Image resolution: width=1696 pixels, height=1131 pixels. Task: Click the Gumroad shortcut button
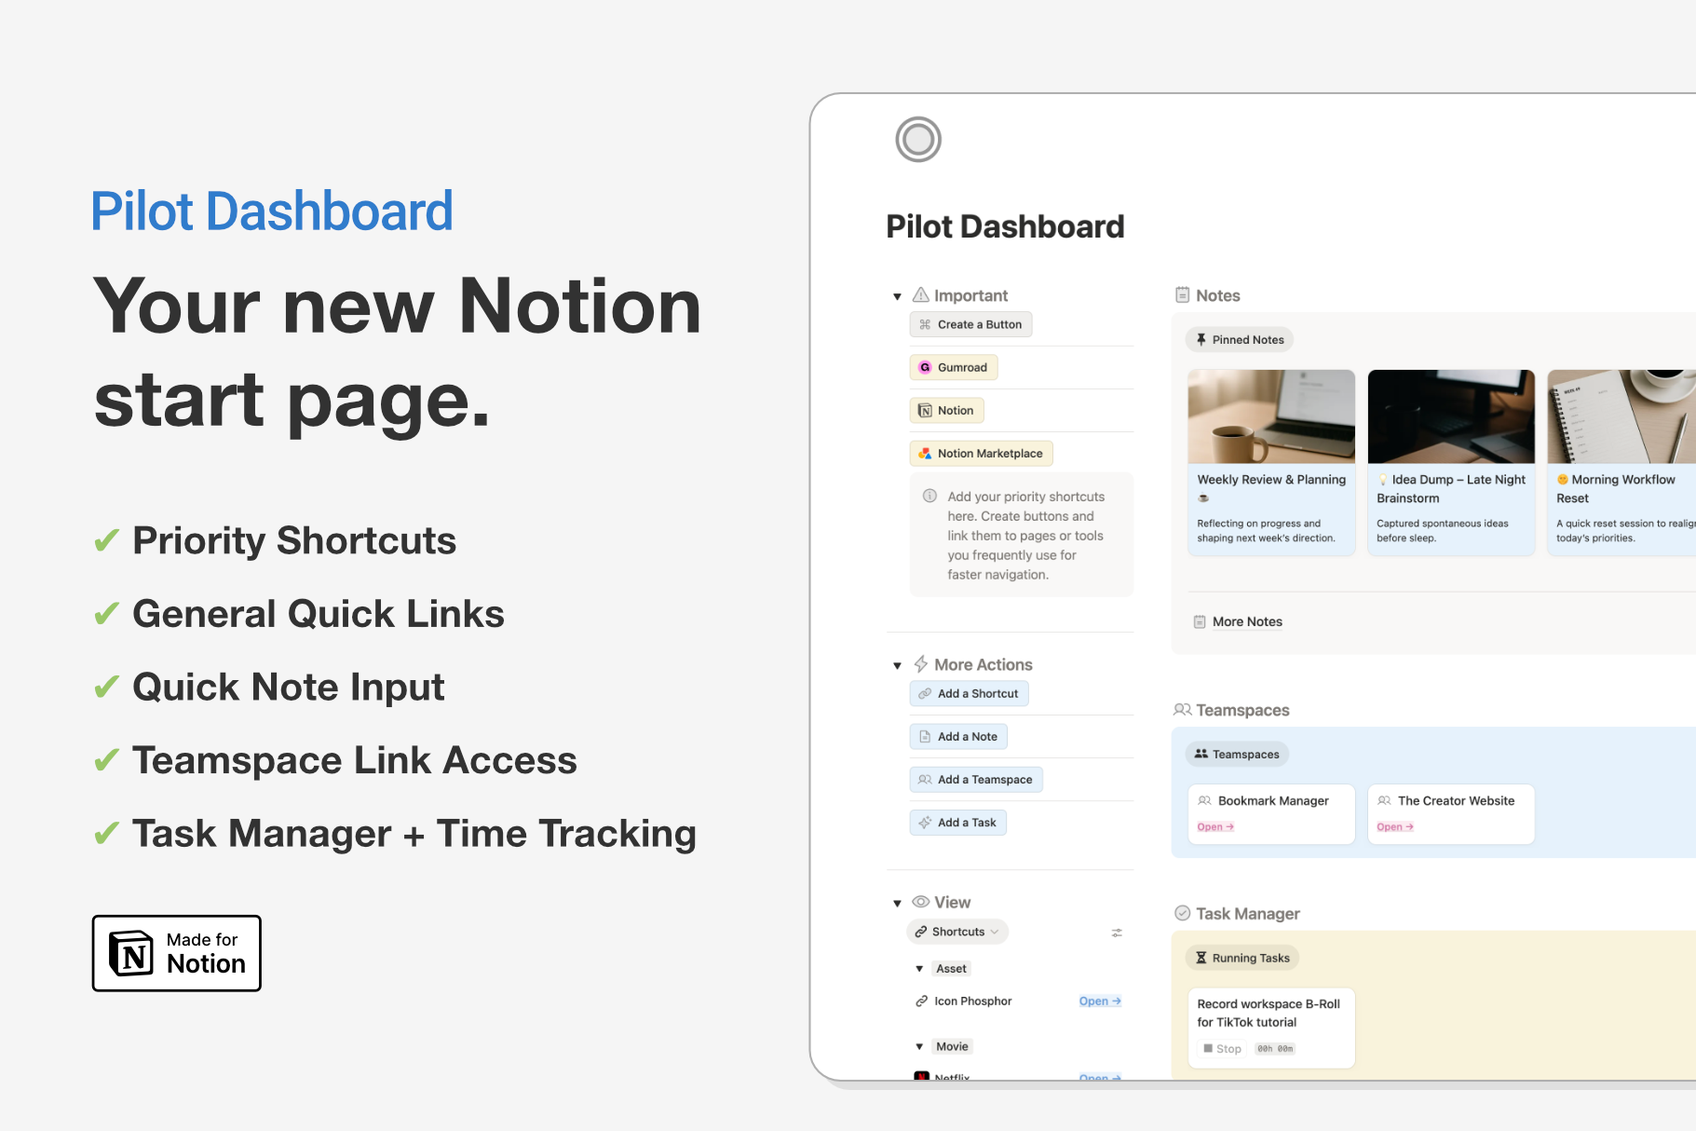click(x=953, y=368)
